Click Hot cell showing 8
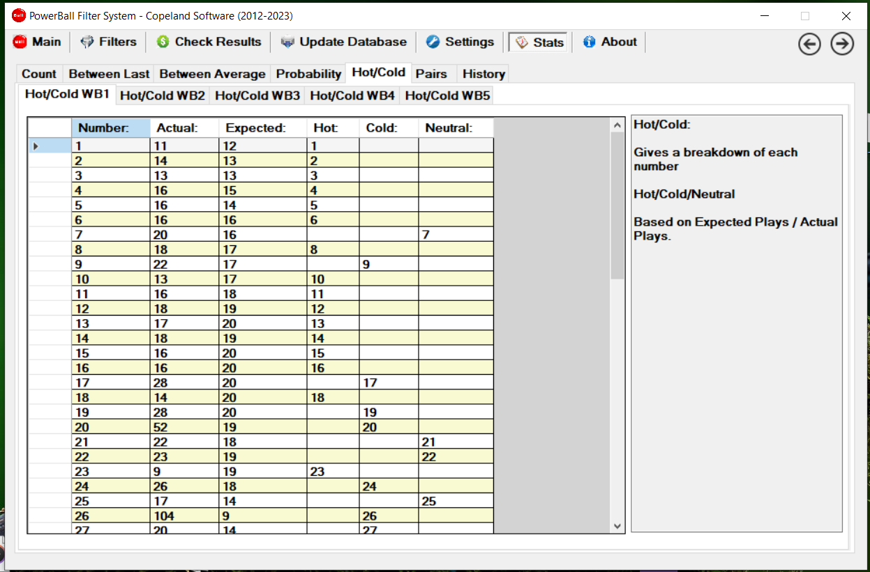 [x=333, y=249]
